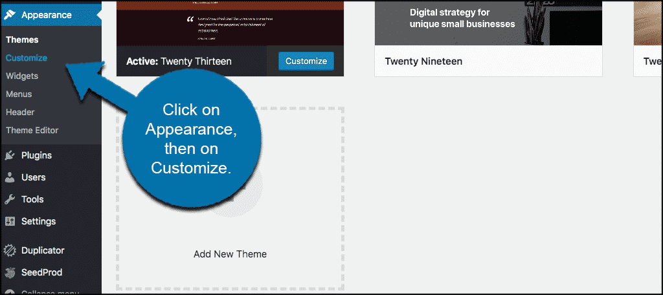Image resolution: width=663 pixels, height=295 pixels.
Task: Open the Header submenu item
Action: 20,113
